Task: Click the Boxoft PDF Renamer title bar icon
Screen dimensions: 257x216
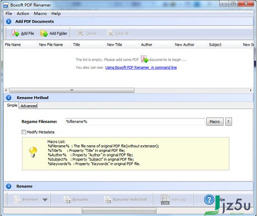Action: [x=6, y=5]
